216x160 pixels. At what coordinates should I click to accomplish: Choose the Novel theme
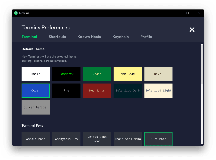[x=158, y=74]
